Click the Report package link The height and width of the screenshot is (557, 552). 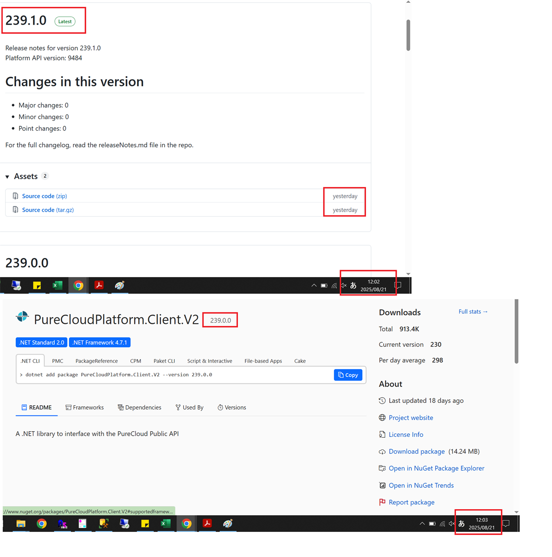[x=411, y=502]
